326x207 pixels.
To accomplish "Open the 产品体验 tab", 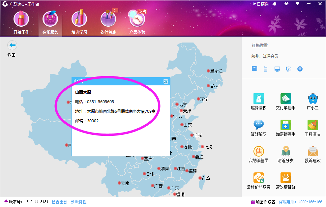I will click(x=137, y=22).
